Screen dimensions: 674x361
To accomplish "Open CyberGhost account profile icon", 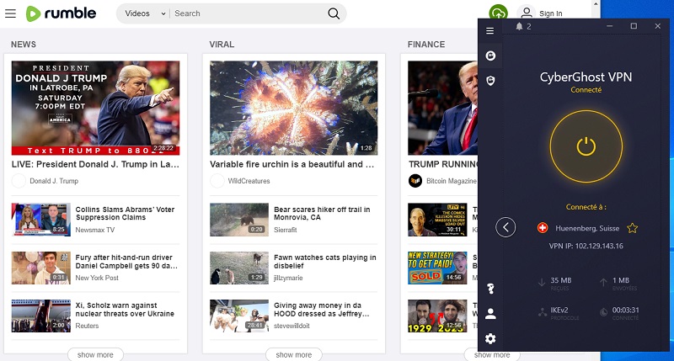I will click(x=490, y=313).
